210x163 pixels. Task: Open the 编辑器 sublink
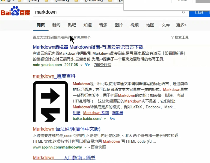pos(118,113)
